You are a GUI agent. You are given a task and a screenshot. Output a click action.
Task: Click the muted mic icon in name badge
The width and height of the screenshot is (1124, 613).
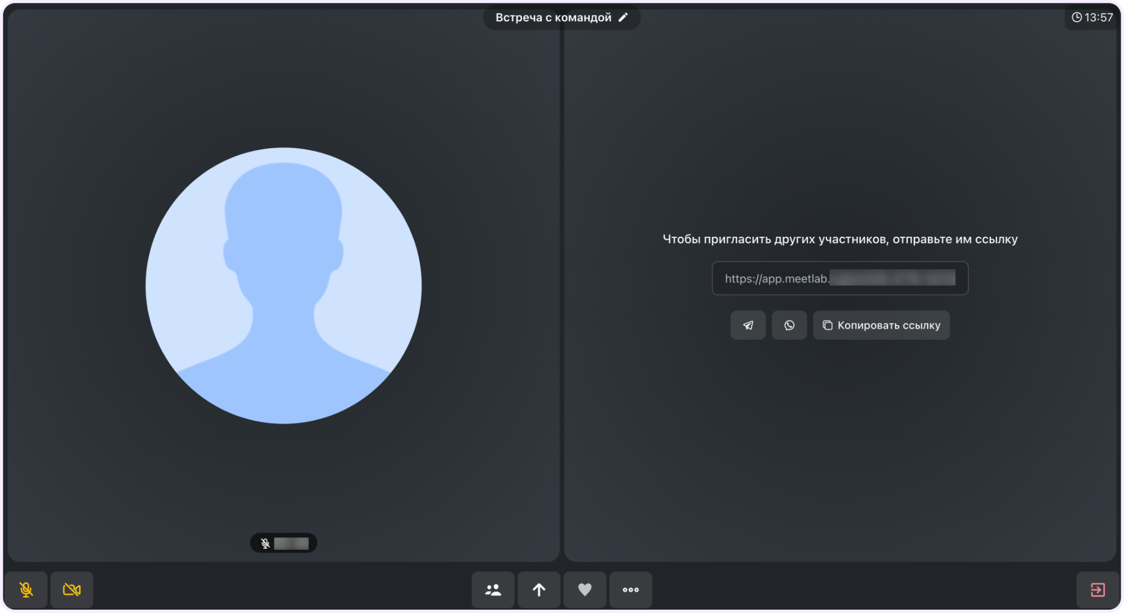click(x=265, y=543)
